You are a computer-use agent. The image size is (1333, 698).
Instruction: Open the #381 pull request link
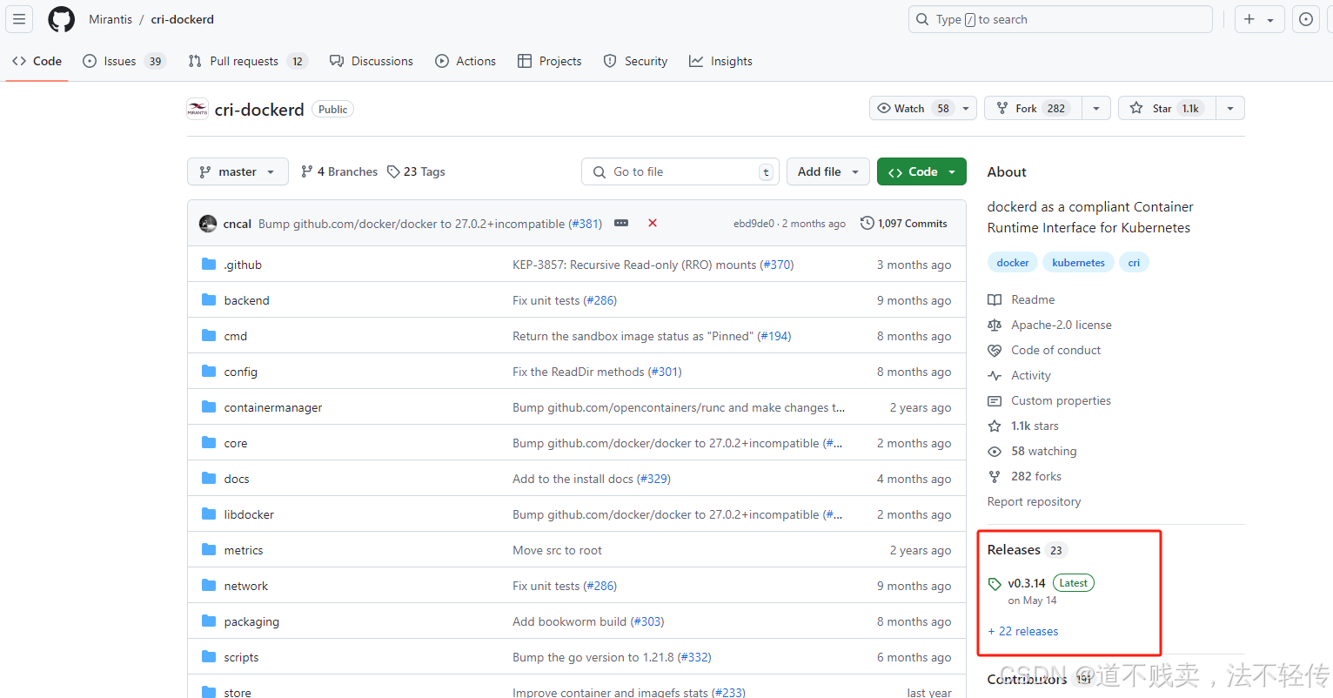(x=586, y=224)
